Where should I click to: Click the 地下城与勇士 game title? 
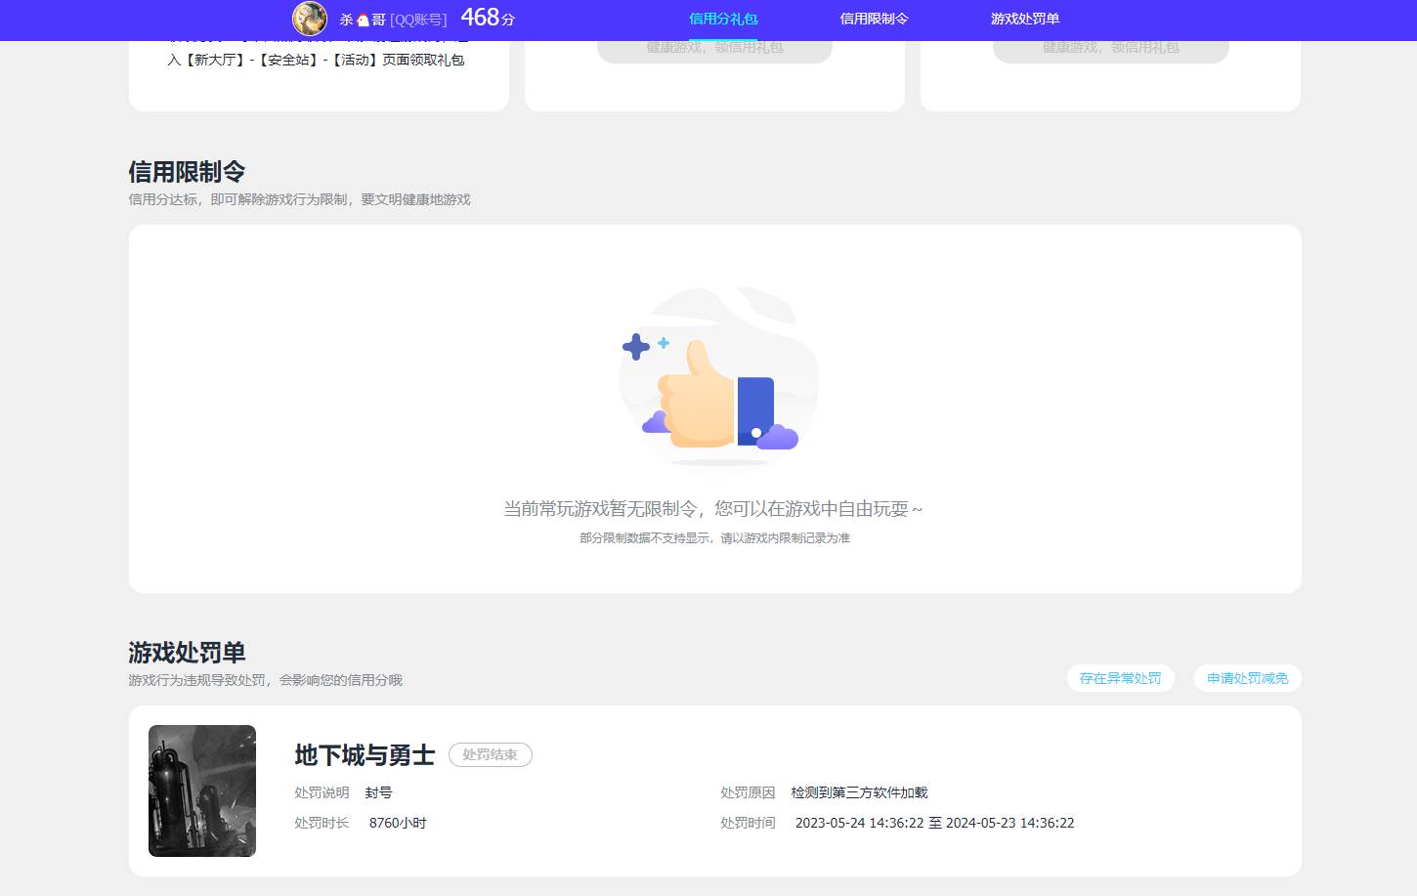click(364, 755)
